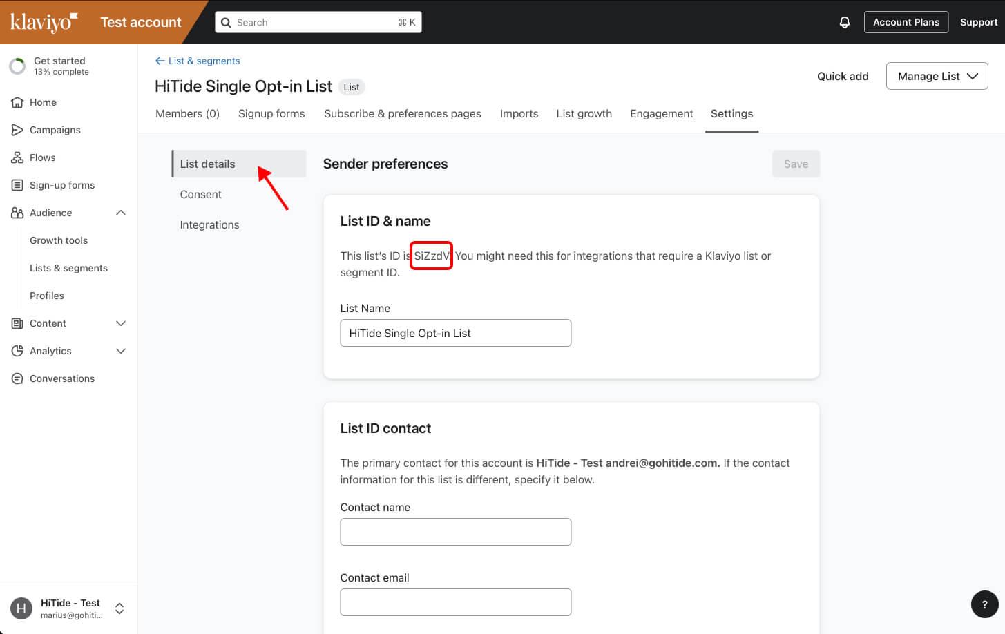Click the Contact name input field
The height and width of the screenshot is (634, 1005).
pos(456,532)
